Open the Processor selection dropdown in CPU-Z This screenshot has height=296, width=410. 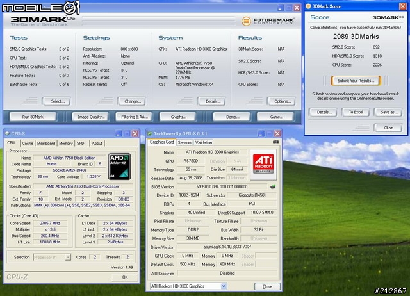68,258
